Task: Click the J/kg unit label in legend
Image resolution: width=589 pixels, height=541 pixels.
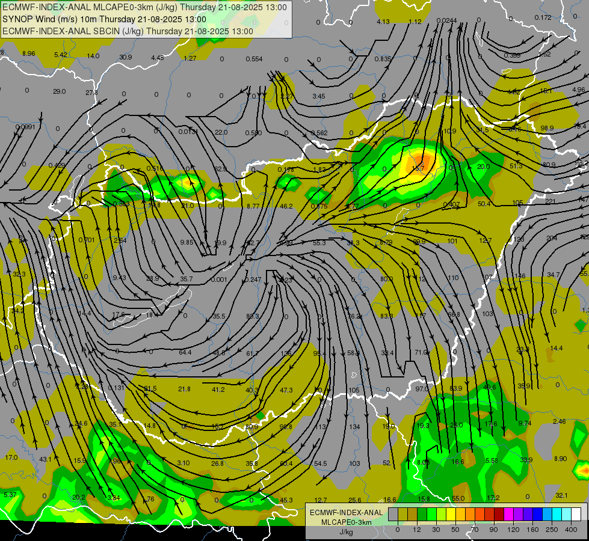Action: 346,532
